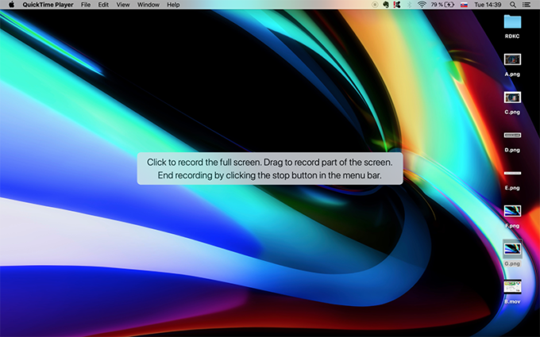Image resolution: width=540 pixels, height=337 pixels.
Task: Click the Bluetooth status icon
Action: (x=409, y=5)
